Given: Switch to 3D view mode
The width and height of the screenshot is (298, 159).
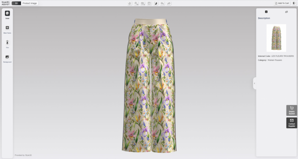Looking at the screenshot, I should click(16, 3).
